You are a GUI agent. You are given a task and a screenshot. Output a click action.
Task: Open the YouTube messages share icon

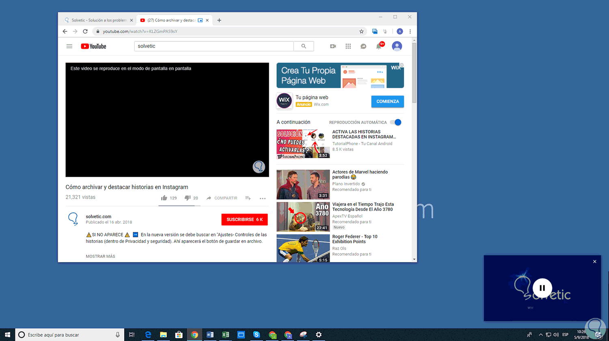[x=363, y=46]
